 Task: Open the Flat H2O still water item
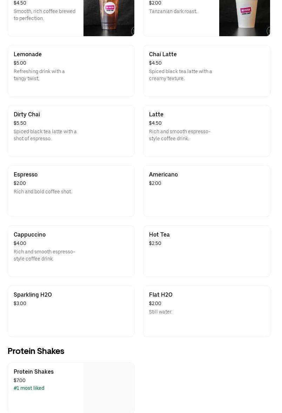[207, 311]
